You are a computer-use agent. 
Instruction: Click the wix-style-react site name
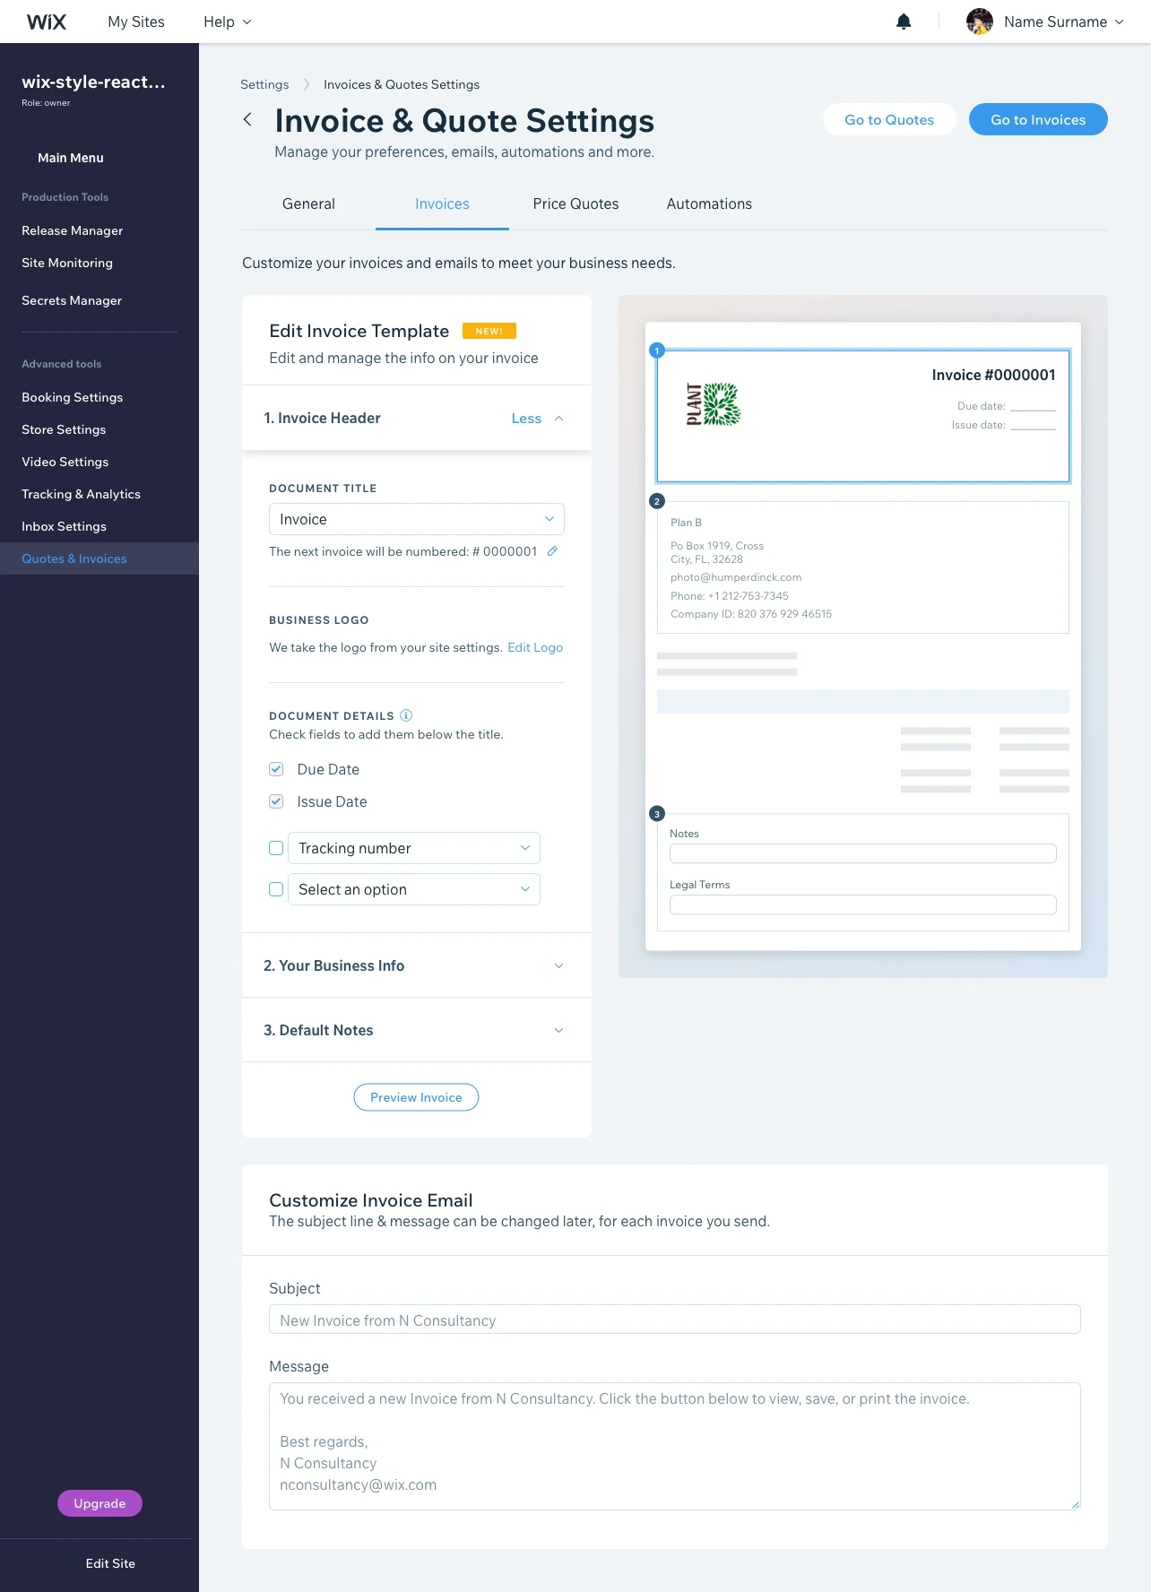click(x=94, y=82)
